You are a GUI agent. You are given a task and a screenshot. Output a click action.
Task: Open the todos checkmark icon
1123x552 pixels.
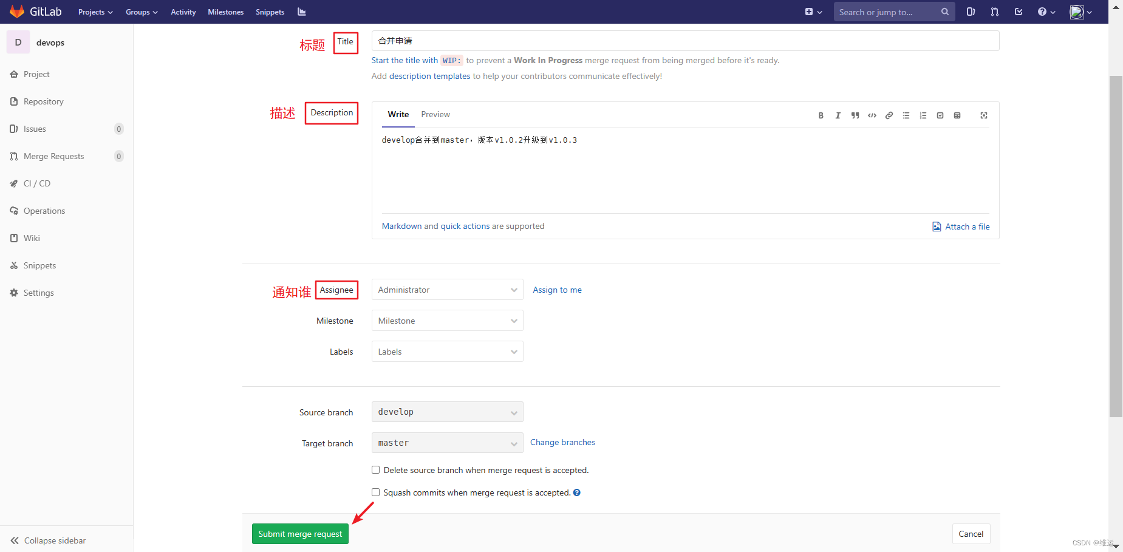[x=1019, y=12]
